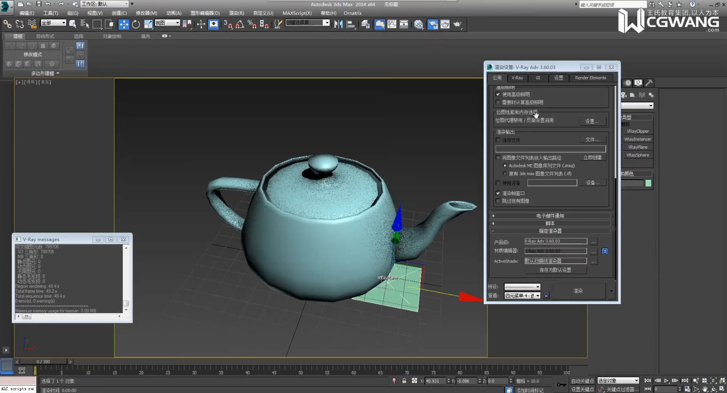
Task: Toggle the Angle Snap icon
Action: point(240,24)
